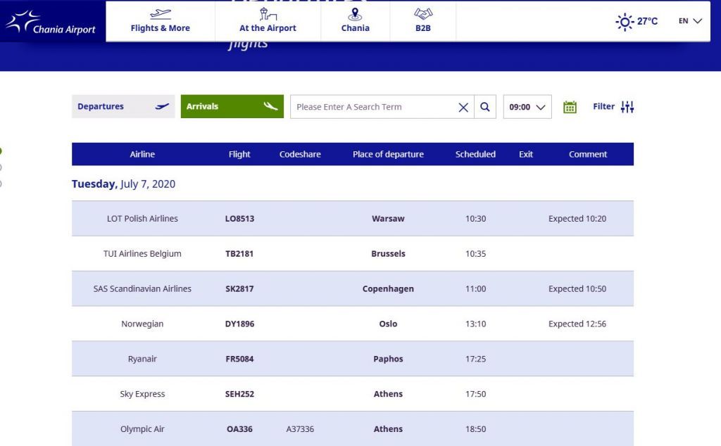721x446 pixels.
Task: Click the 27°C temperature reading
Action: (648, 21)
